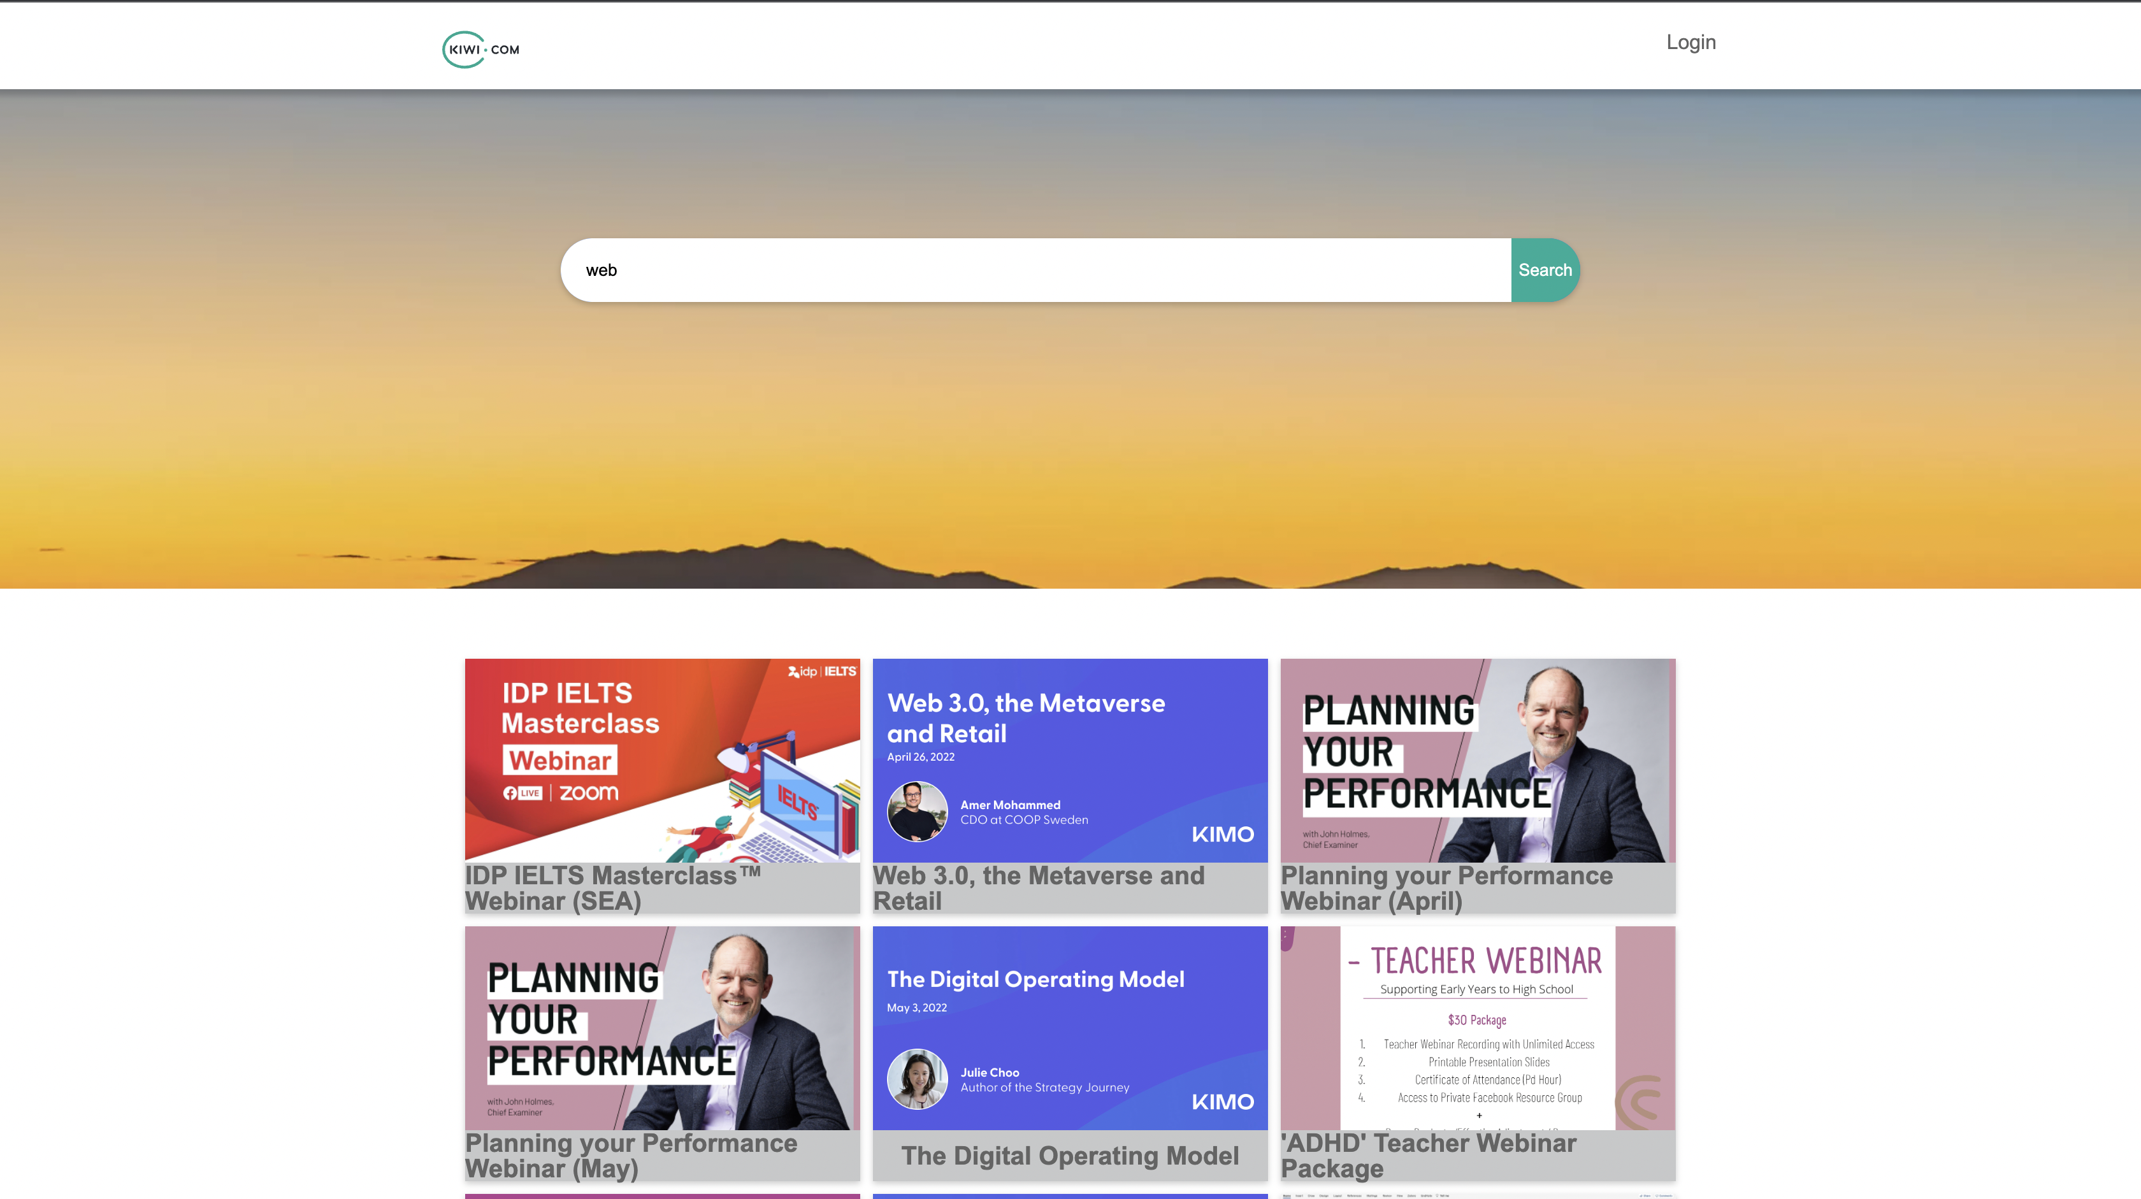Screen dimensions: 2141x1199
Task: Open Planning Your Performance May thumbnail
Action: [x=663, y=1028]
